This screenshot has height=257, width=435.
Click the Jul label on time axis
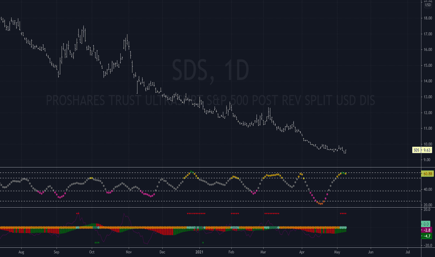(x=407, y=252)
